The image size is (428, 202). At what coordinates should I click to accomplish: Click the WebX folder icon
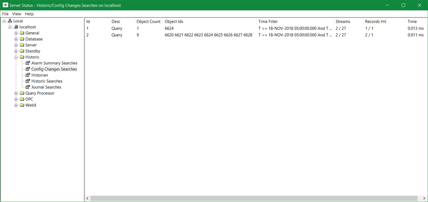pyautogui.click(x=22, y=105)
